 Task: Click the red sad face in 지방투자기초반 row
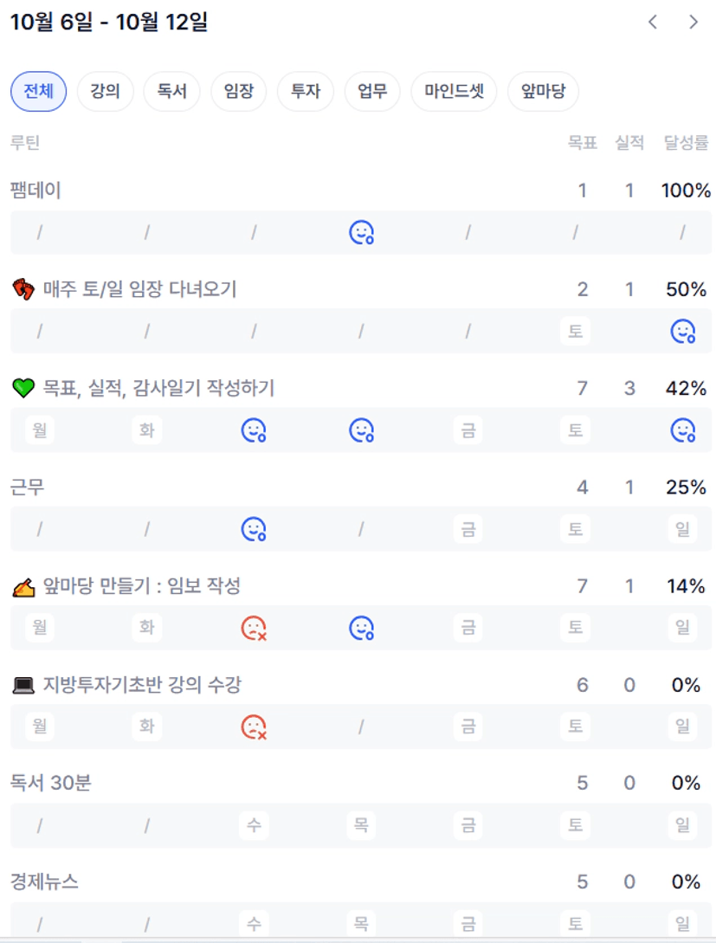coord(254,726)
